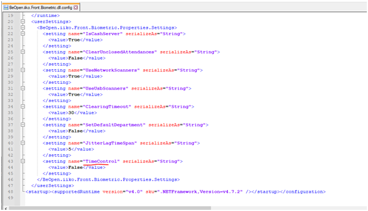Collapse the UseUsbScanners setting fold marker

point(22,89)
